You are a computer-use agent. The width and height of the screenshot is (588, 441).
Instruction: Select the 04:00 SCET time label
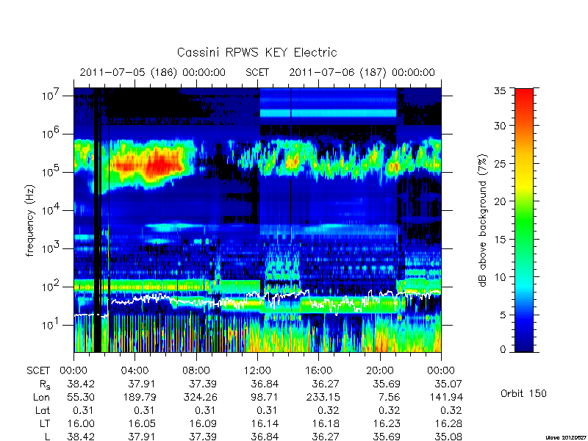135,371
